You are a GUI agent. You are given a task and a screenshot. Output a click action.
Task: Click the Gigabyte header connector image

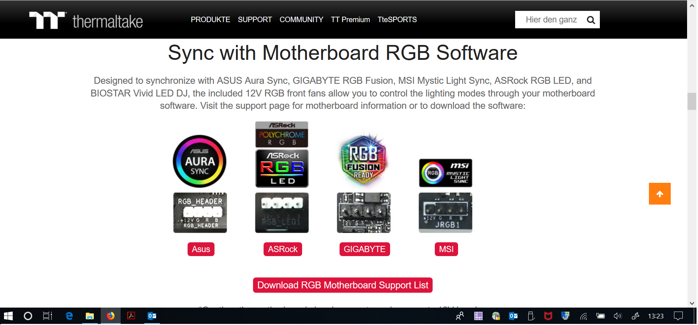(x=364, y=213)
